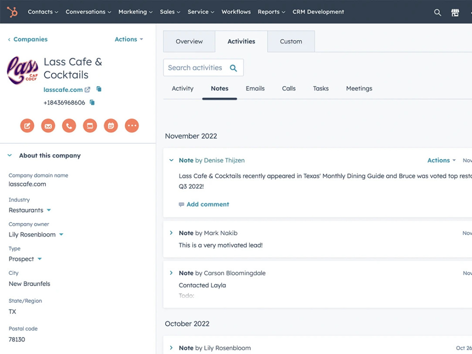
Task: Click the State/Region value TX
Action: coord(12,312)
